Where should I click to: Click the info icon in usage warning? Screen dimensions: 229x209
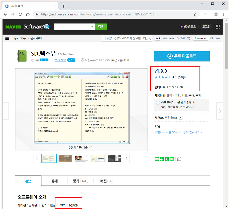[x=158, y=102]
